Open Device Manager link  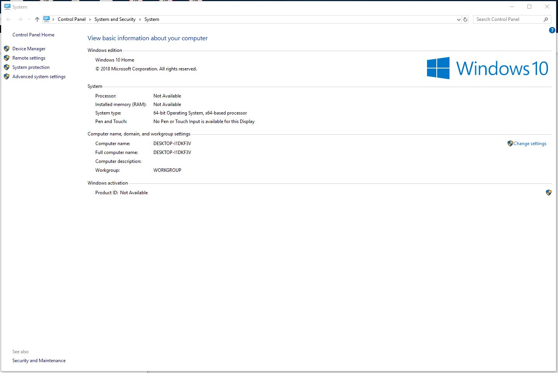pos(29,49)
